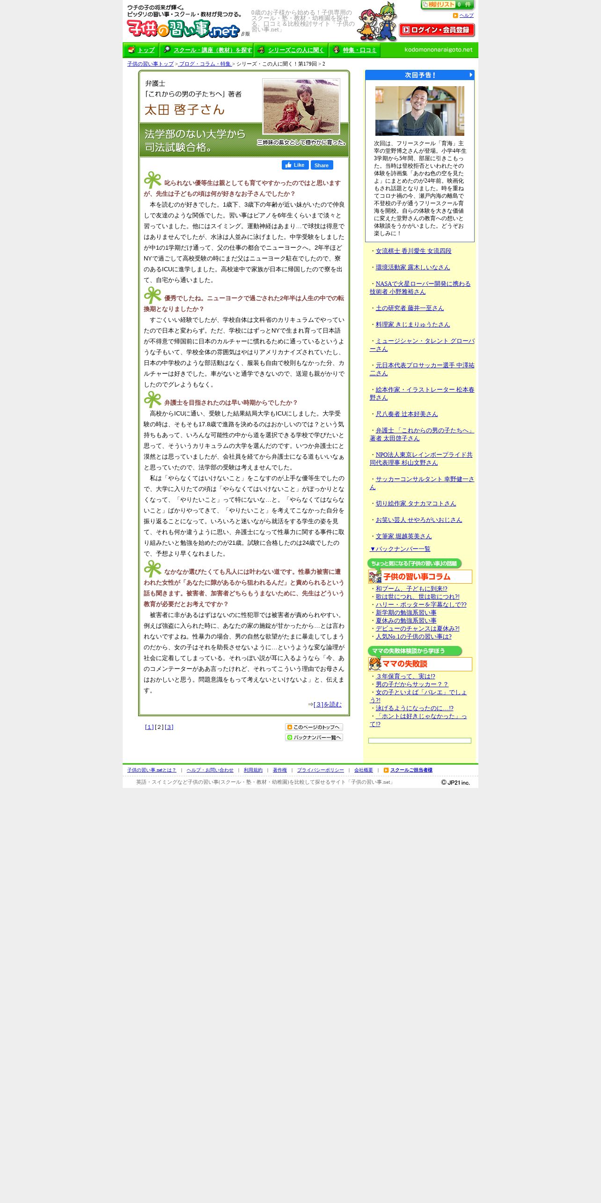Open スクール・講座（教材）を探す navigation tab

pyautogui.click(x=213, y=50)
